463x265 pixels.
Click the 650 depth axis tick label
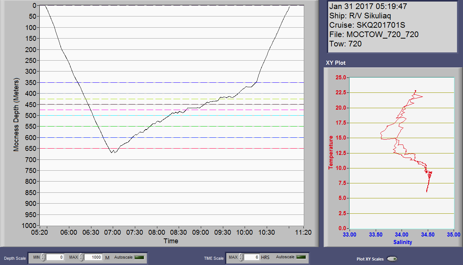31,149
